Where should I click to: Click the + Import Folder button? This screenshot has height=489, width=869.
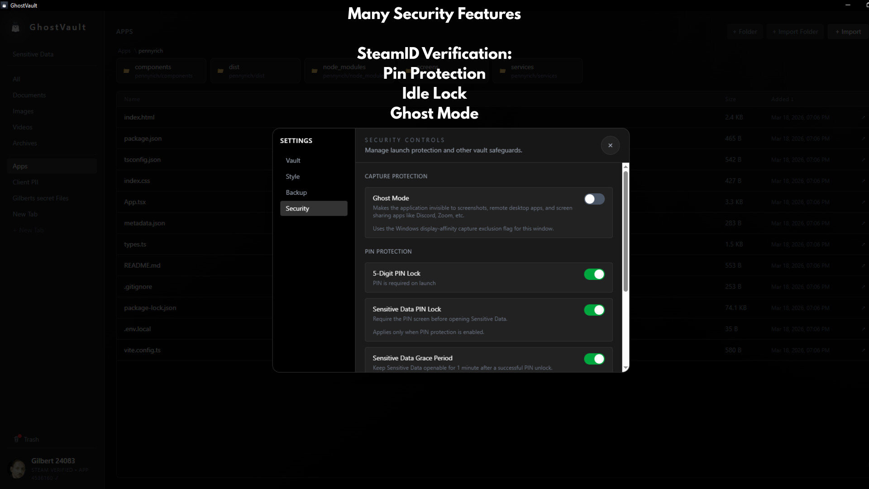pyautogui.click(x=795, y=31)
